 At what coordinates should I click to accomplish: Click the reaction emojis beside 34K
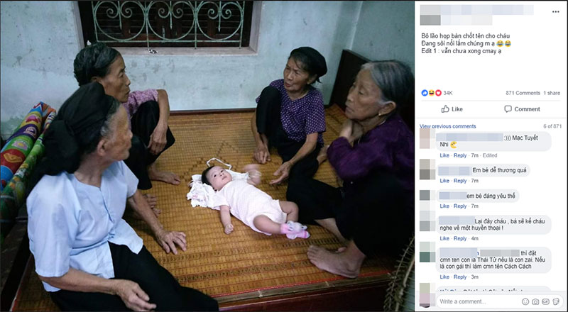[x=432, y=93]
